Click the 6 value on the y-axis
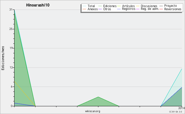 12,87
